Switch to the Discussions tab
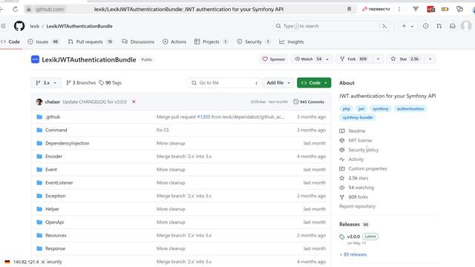Image resolution: width=475 pixels, height=267 pixels. pos(138,42)
